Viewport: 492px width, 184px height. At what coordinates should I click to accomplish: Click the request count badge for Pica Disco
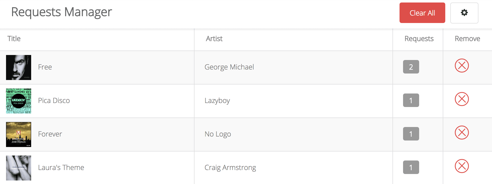pyautogui.click(x=411, y=100)
